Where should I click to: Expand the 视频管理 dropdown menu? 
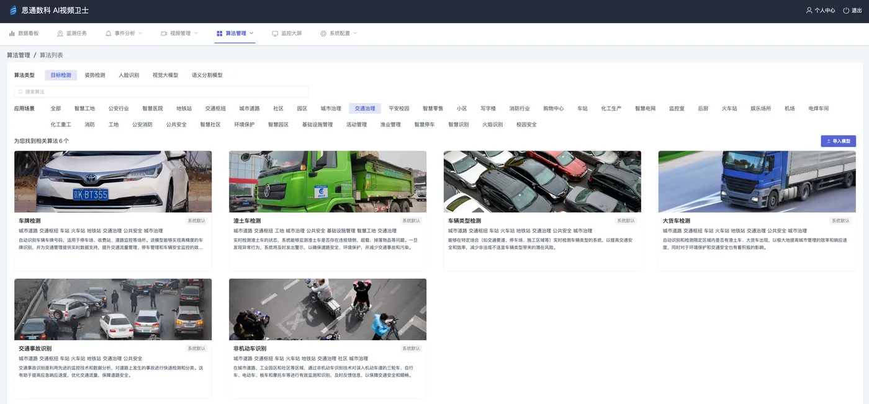(x=196, y=33)
